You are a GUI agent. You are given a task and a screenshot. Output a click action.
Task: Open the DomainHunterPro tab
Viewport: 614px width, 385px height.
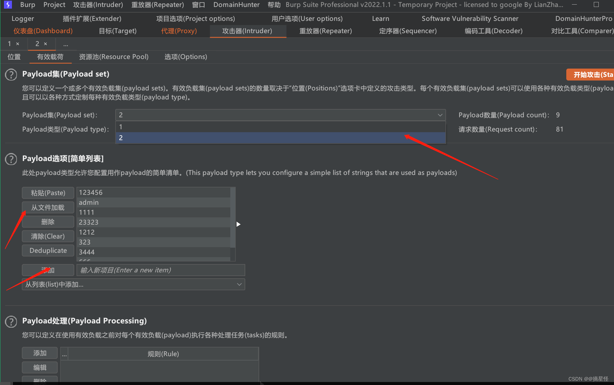(x=584, y=19)
